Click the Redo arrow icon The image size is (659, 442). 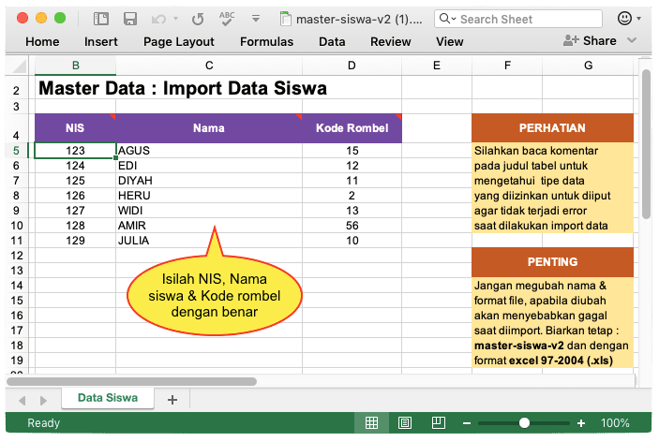click(198, 19)
